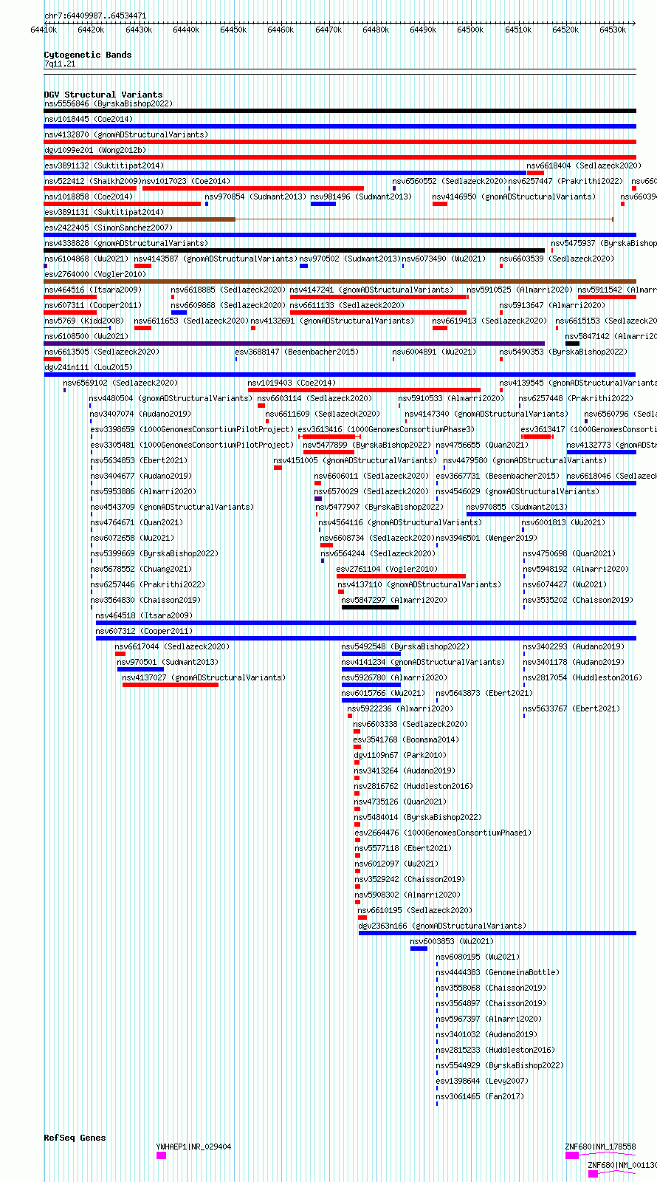Viewport: 657px width, 1182px height.
Task: Select nsv607311 (Cooper2011) label
Action: [93, 305]
